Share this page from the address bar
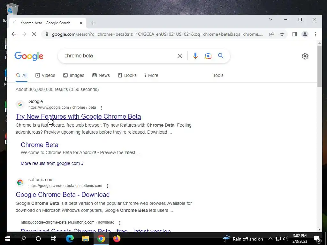The width and height of the screenshot is (327, 245). pos(272,34)
